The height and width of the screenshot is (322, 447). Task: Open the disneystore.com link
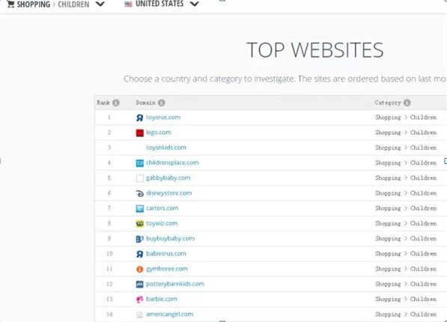pos(168,192)
